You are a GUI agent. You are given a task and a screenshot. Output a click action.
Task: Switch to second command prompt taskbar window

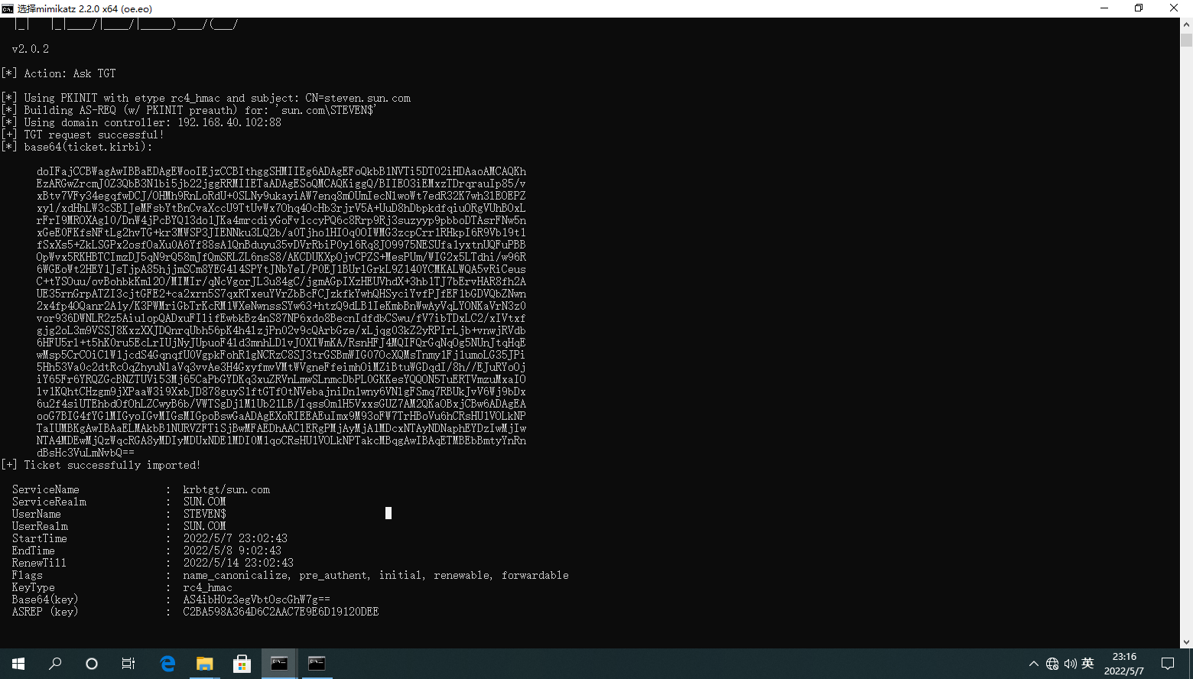[317, 664]
